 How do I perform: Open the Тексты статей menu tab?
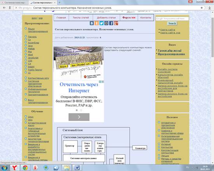81,18
